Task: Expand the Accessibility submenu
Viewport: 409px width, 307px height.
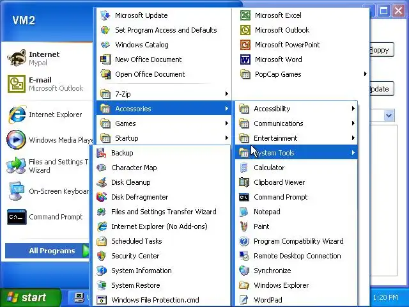Action: click(x=297, y=109)
